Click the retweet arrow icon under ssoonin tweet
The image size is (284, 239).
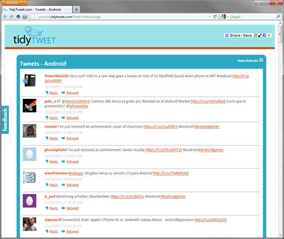(63, 138)
